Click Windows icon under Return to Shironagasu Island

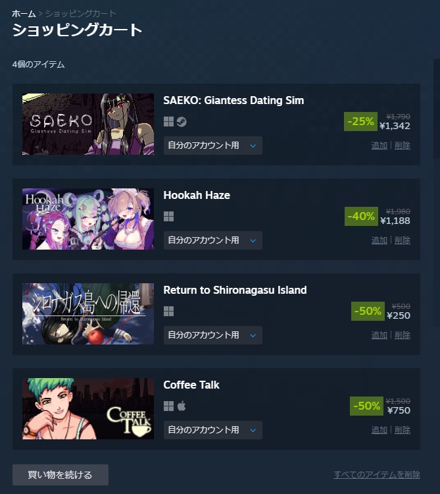click(168, 312)
